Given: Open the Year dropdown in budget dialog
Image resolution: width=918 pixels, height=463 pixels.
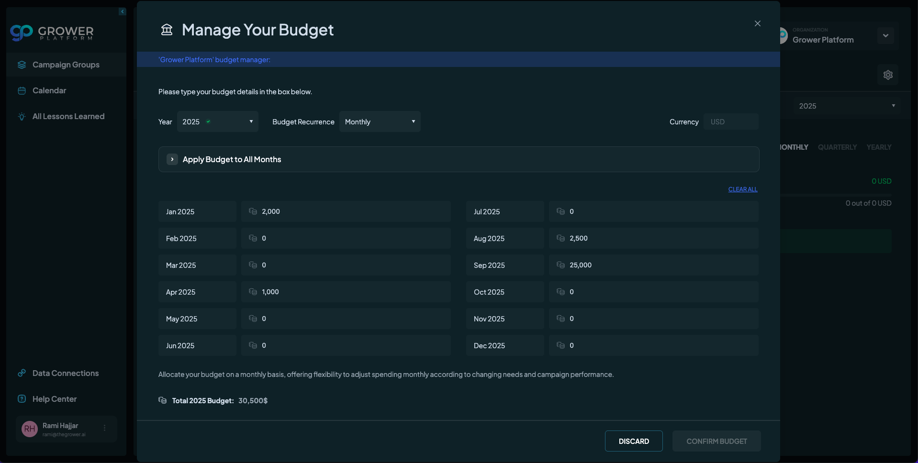Looking at the screenshot, I should pyautogui.click(x=217, y=121).
